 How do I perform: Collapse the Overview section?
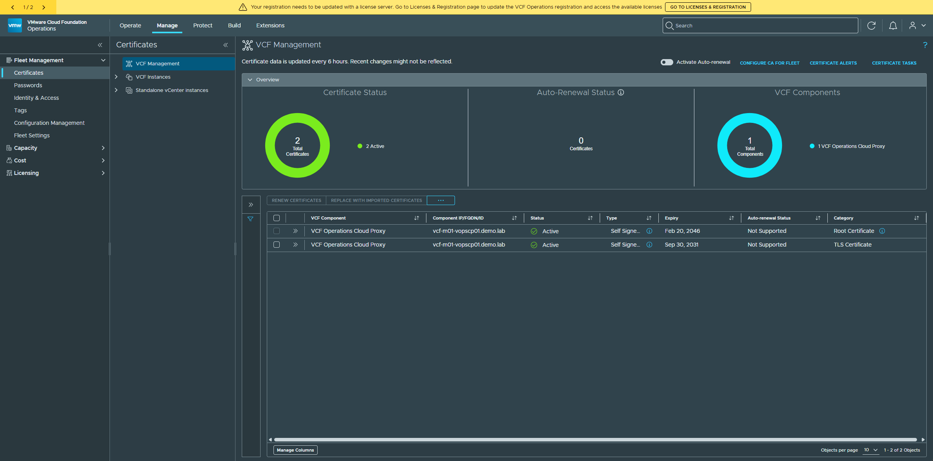[x=250, y=79]
